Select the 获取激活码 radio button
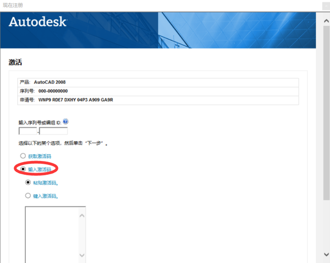Image resolution: width=330 pixels, height=263 pixels. (23, 156)
